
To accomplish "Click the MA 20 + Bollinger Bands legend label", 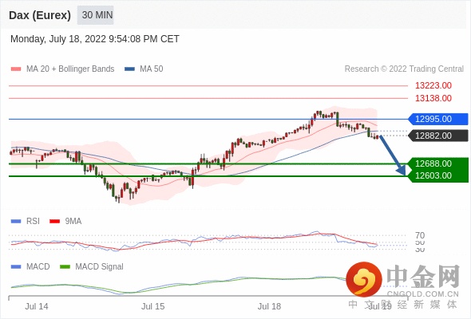I will (70, 69).
